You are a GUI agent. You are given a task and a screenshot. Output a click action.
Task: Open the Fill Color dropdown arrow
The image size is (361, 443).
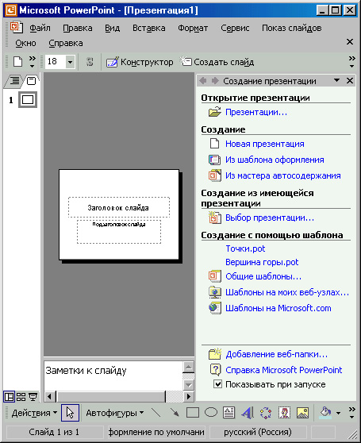[x=338, y=413]
